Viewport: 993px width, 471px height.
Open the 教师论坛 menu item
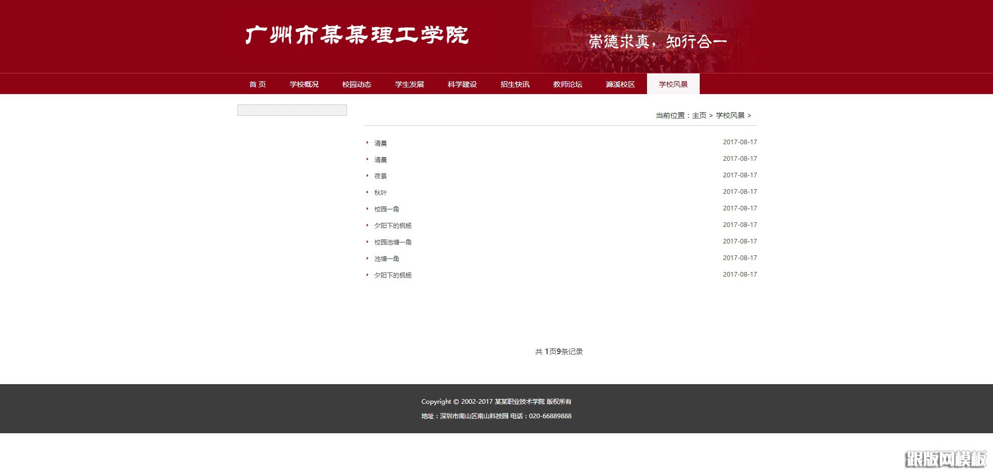coord(567,84)
